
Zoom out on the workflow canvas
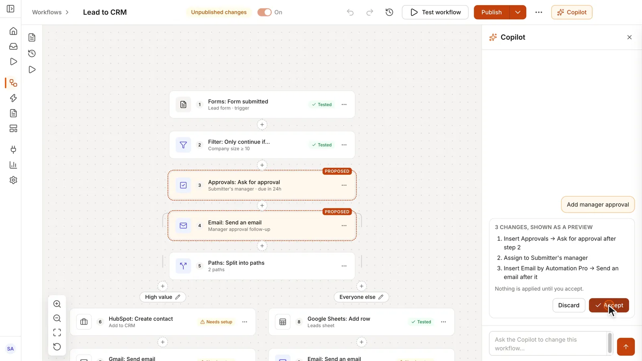pyautogui.click(x=57, y=318)
